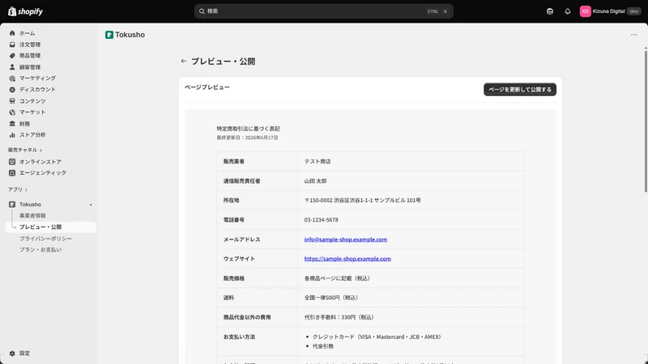Click the bank icon for 財務
Image resolution: width=648 pixels, height=364 pixels.
click(12, 124)
